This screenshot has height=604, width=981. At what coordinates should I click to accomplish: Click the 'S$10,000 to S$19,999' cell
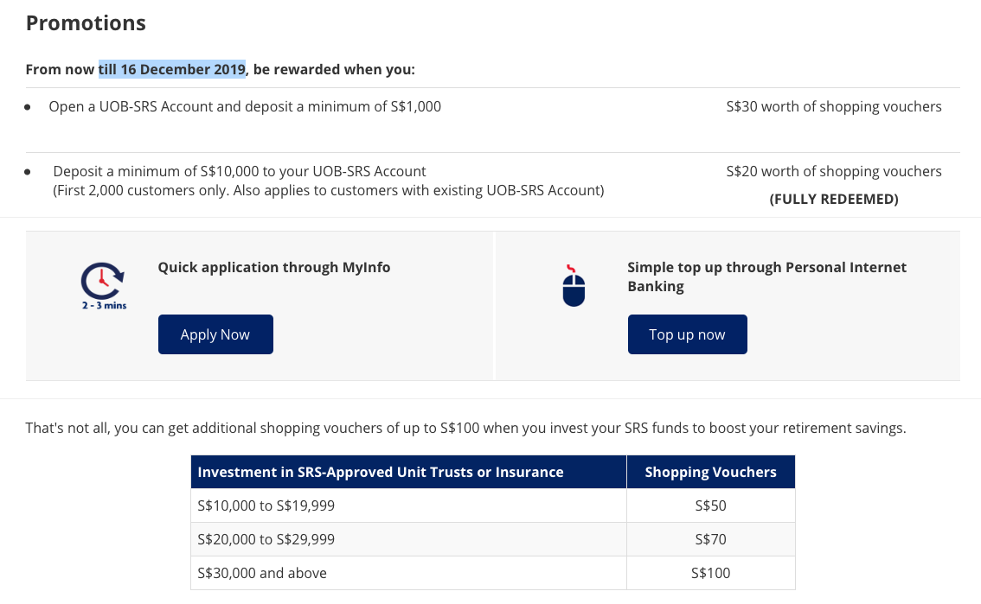click(x=408, y=505)
